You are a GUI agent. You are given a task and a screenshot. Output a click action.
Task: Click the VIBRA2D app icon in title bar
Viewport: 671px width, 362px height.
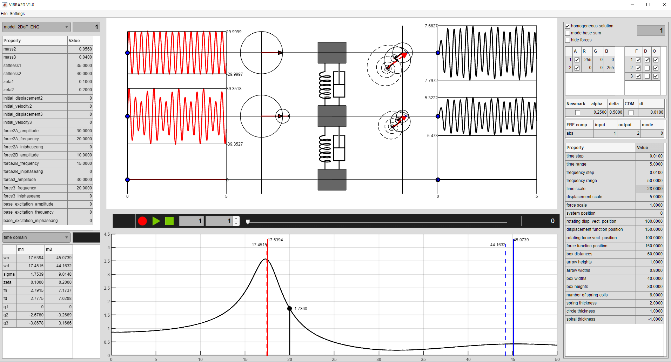[4, 5]
